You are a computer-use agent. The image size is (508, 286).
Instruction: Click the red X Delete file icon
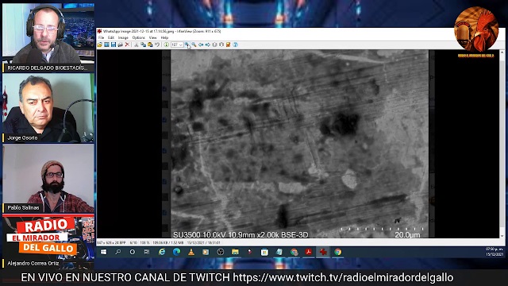(127, 44)
